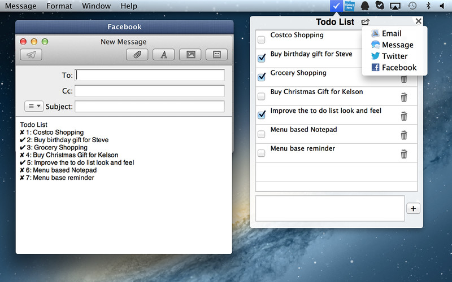452x282 pixels.
Task: Open Time Machine menu bar icon
Action: 412,6
